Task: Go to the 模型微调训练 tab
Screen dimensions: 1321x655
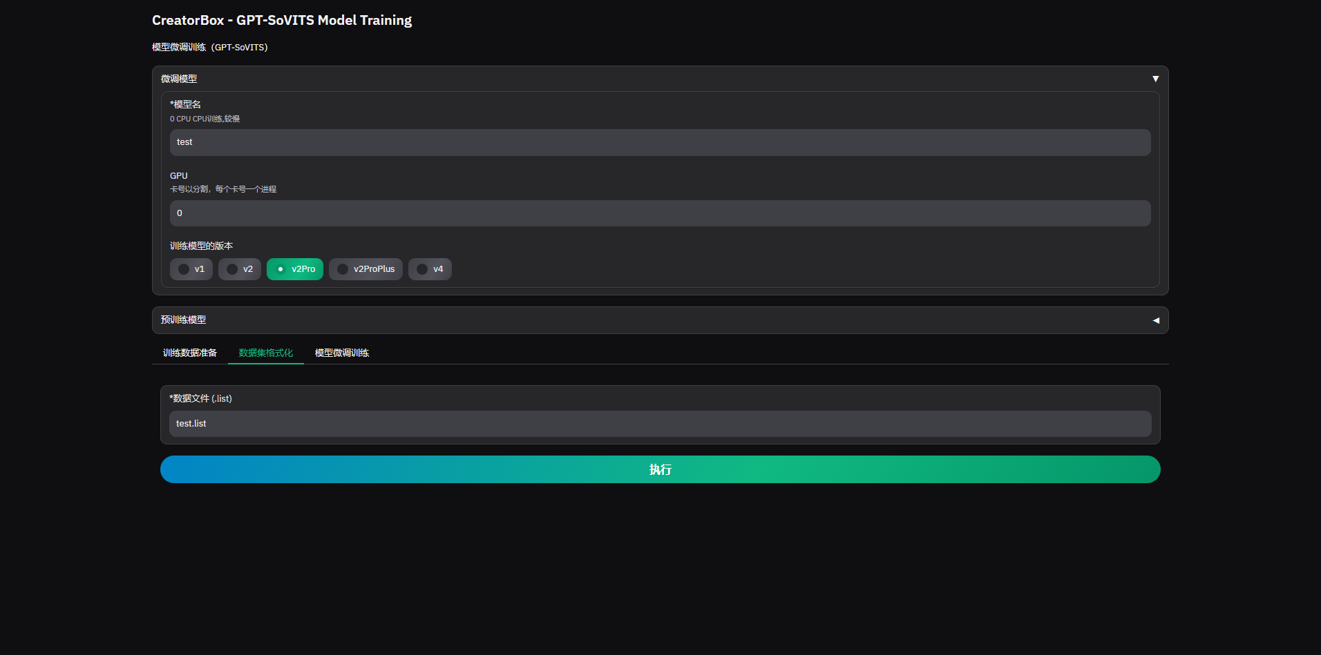Action: 342,353
